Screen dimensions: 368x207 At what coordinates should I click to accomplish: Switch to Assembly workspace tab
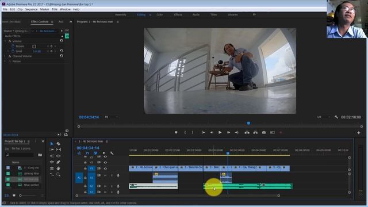click(x=121, y=14)
